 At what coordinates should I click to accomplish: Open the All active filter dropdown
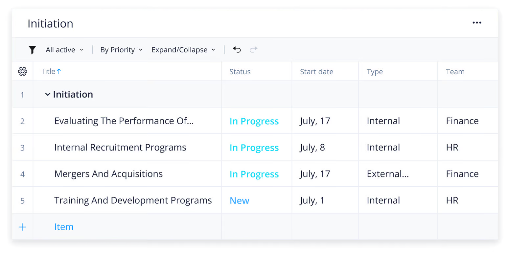(64, 50)
